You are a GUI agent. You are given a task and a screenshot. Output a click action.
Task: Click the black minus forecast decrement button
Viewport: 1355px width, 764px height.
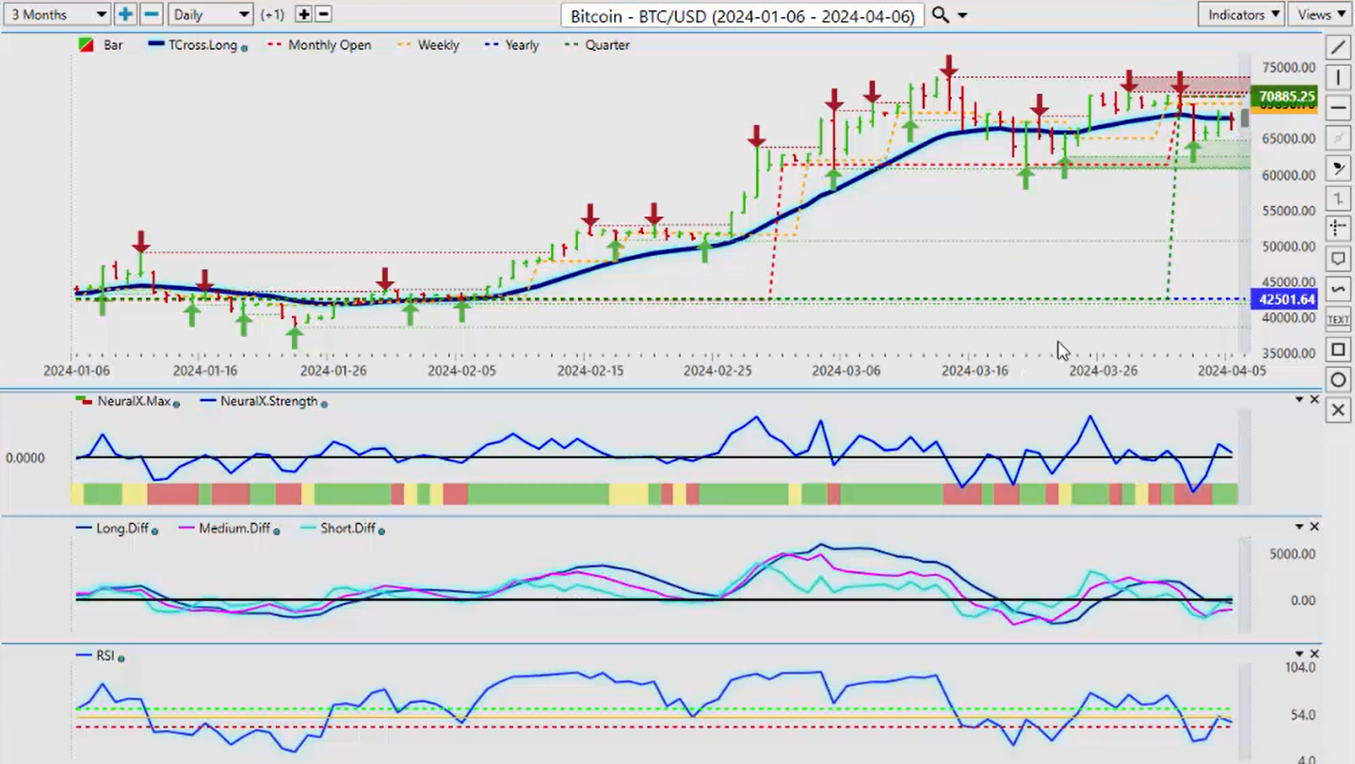(x=323, y=14)
